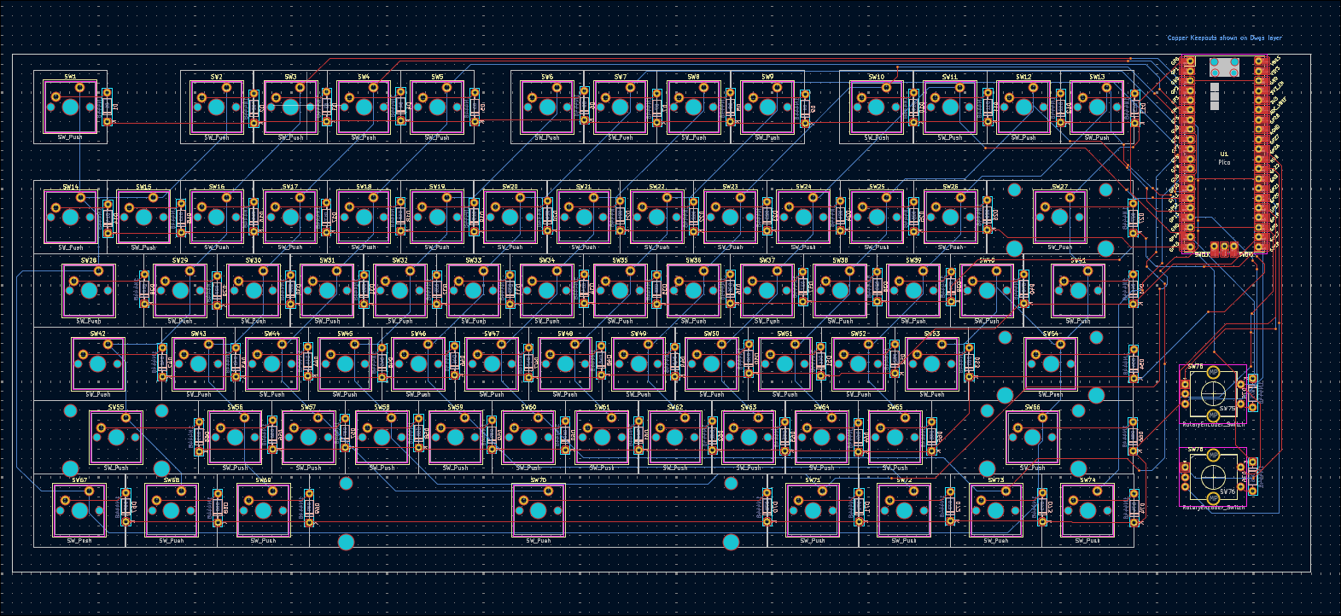The image size is (1341, 616).
Task: Click the SW10 switch footprint
Action: [x=876, y=108]
